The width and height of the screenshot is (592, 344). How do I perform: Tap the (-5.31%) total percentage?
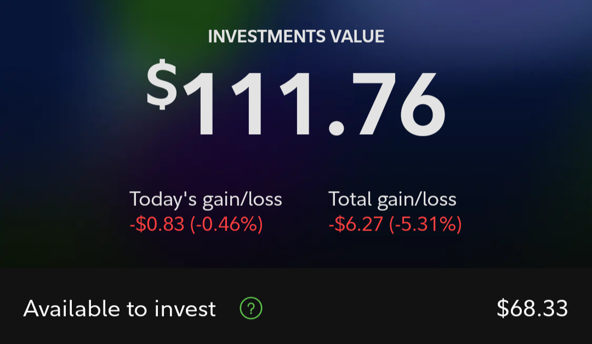[x=425, y=224]
